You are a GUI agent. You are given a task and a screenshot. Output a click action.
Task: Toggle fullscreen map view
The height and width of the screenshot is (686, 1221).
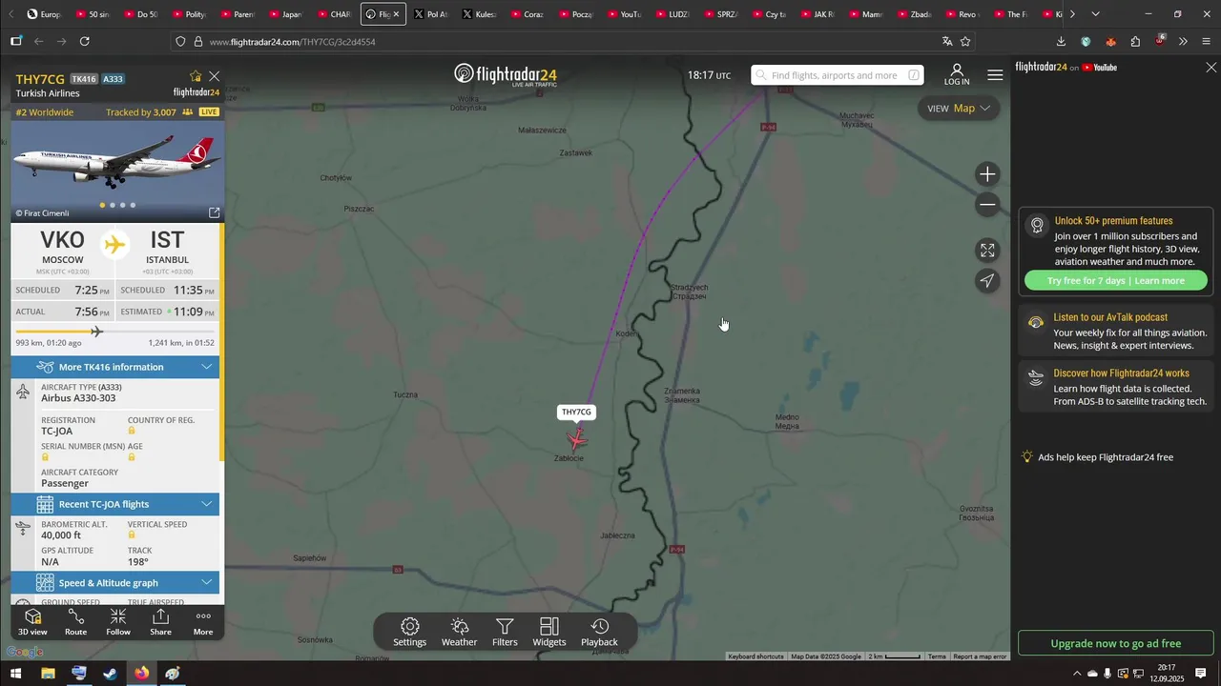click(987, 251)
